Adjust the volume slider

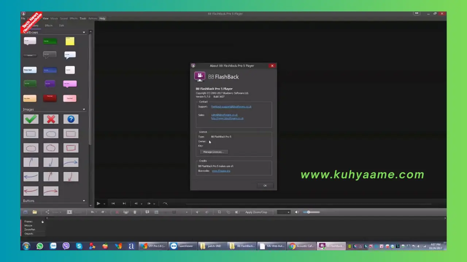click(x=312, y=212)
